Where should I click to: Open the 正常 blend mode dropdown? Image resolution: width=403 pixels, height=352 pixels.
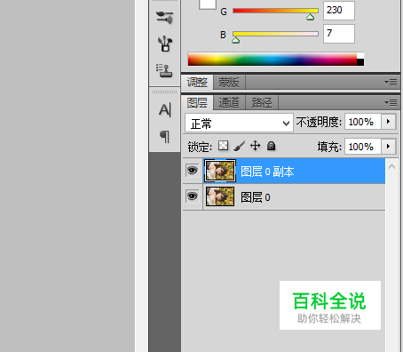(x=239, y=123)
